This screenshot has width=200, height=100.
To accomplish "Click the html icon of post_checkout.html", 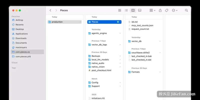I will pos(89,70).
